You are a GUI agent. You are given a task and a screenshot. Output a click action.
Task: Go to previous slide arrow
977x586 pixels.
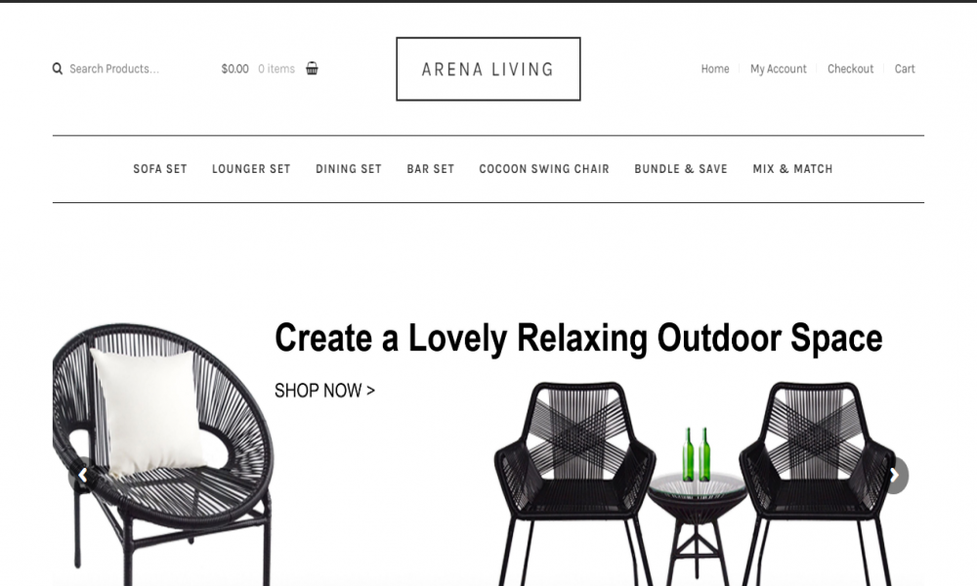click(x=82, y=476)
